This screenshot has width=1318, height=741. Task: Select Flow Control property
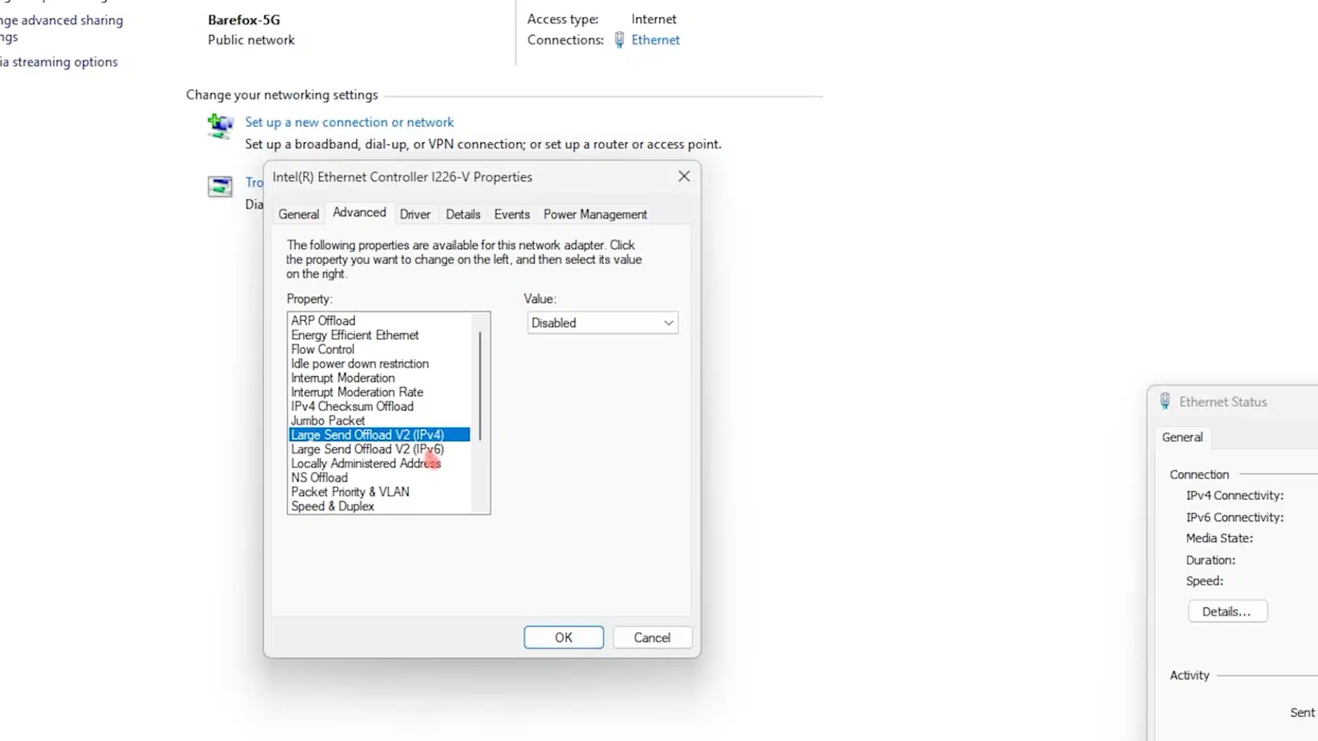379,349
